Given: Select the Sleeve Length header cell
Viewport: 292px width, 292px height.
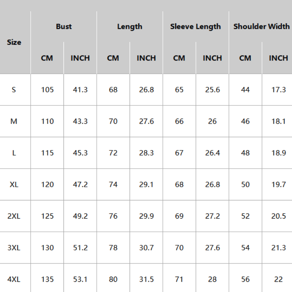Looking at the screenshot, I should (x=196, y=27).
